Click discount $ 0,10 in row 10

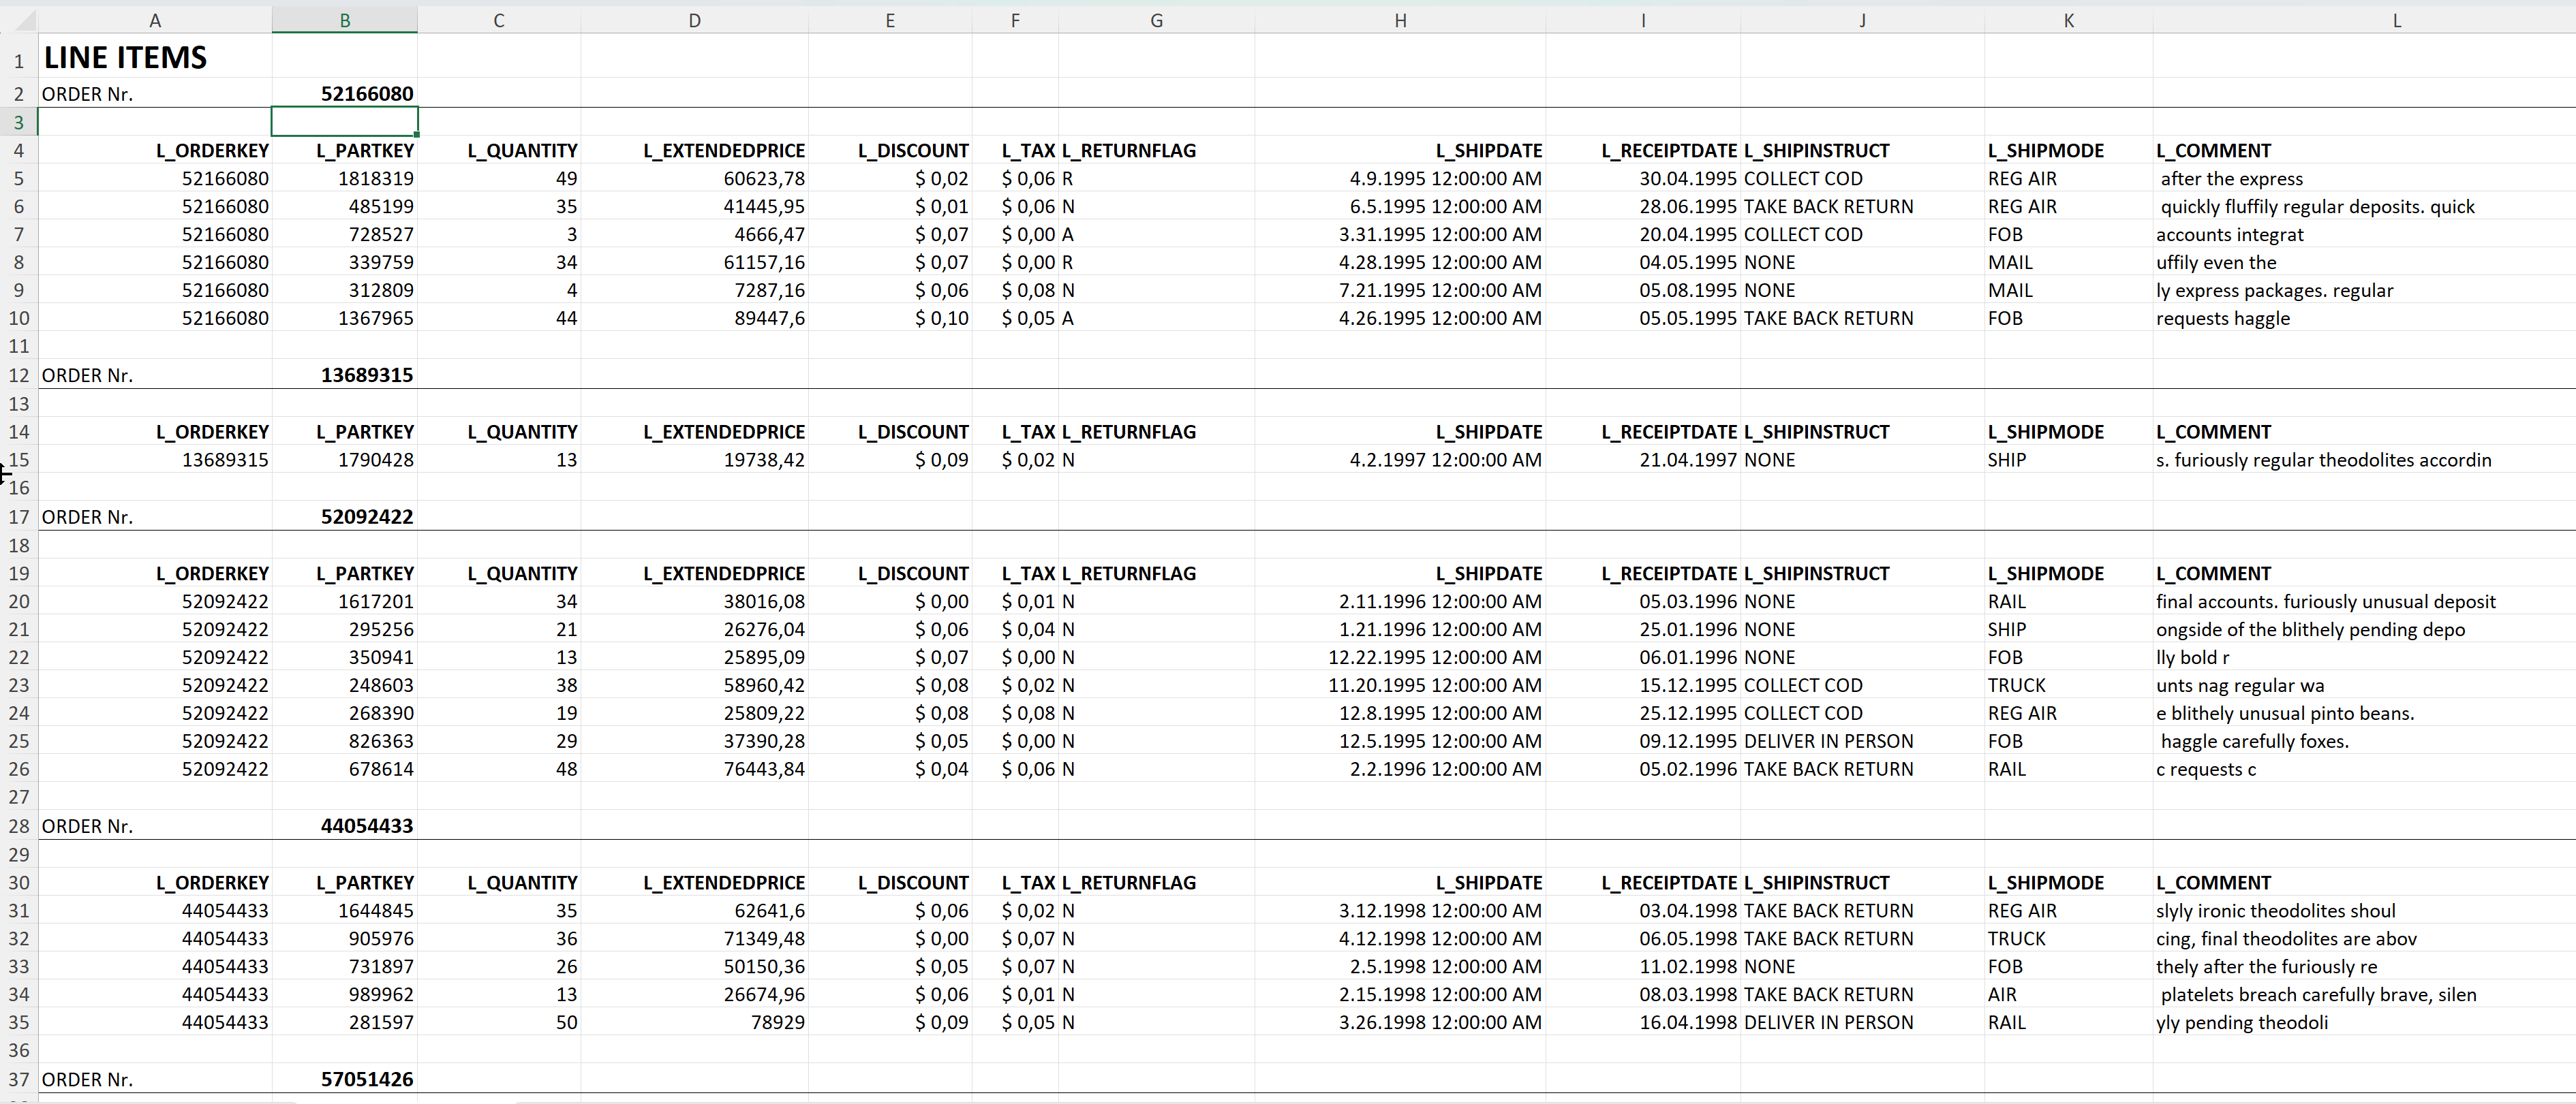click(941, 319)
